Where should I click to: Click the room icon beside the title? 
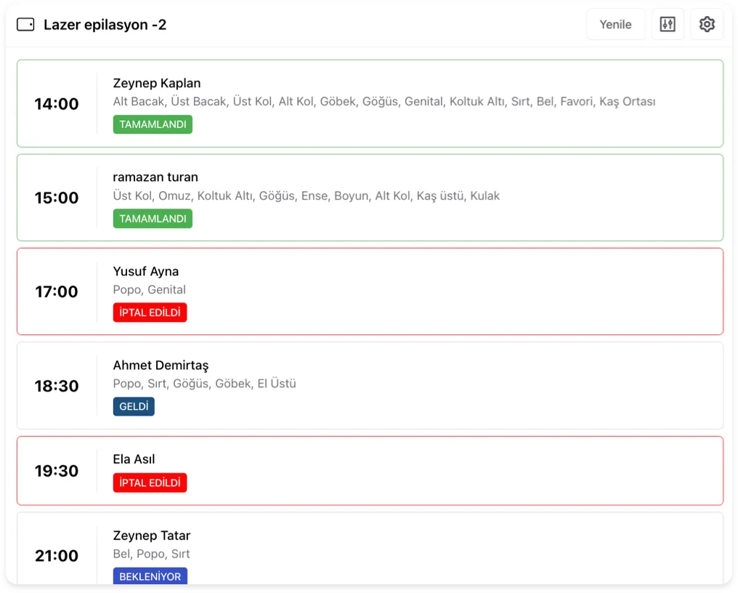tap(26, 24)
